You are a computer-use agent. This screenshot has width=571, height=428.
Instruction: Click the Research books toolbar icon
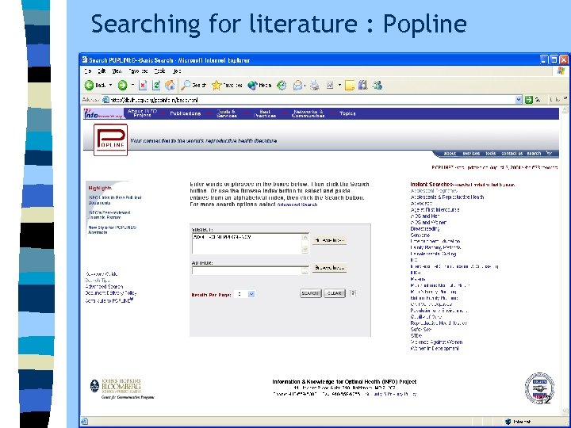(362, 85)
